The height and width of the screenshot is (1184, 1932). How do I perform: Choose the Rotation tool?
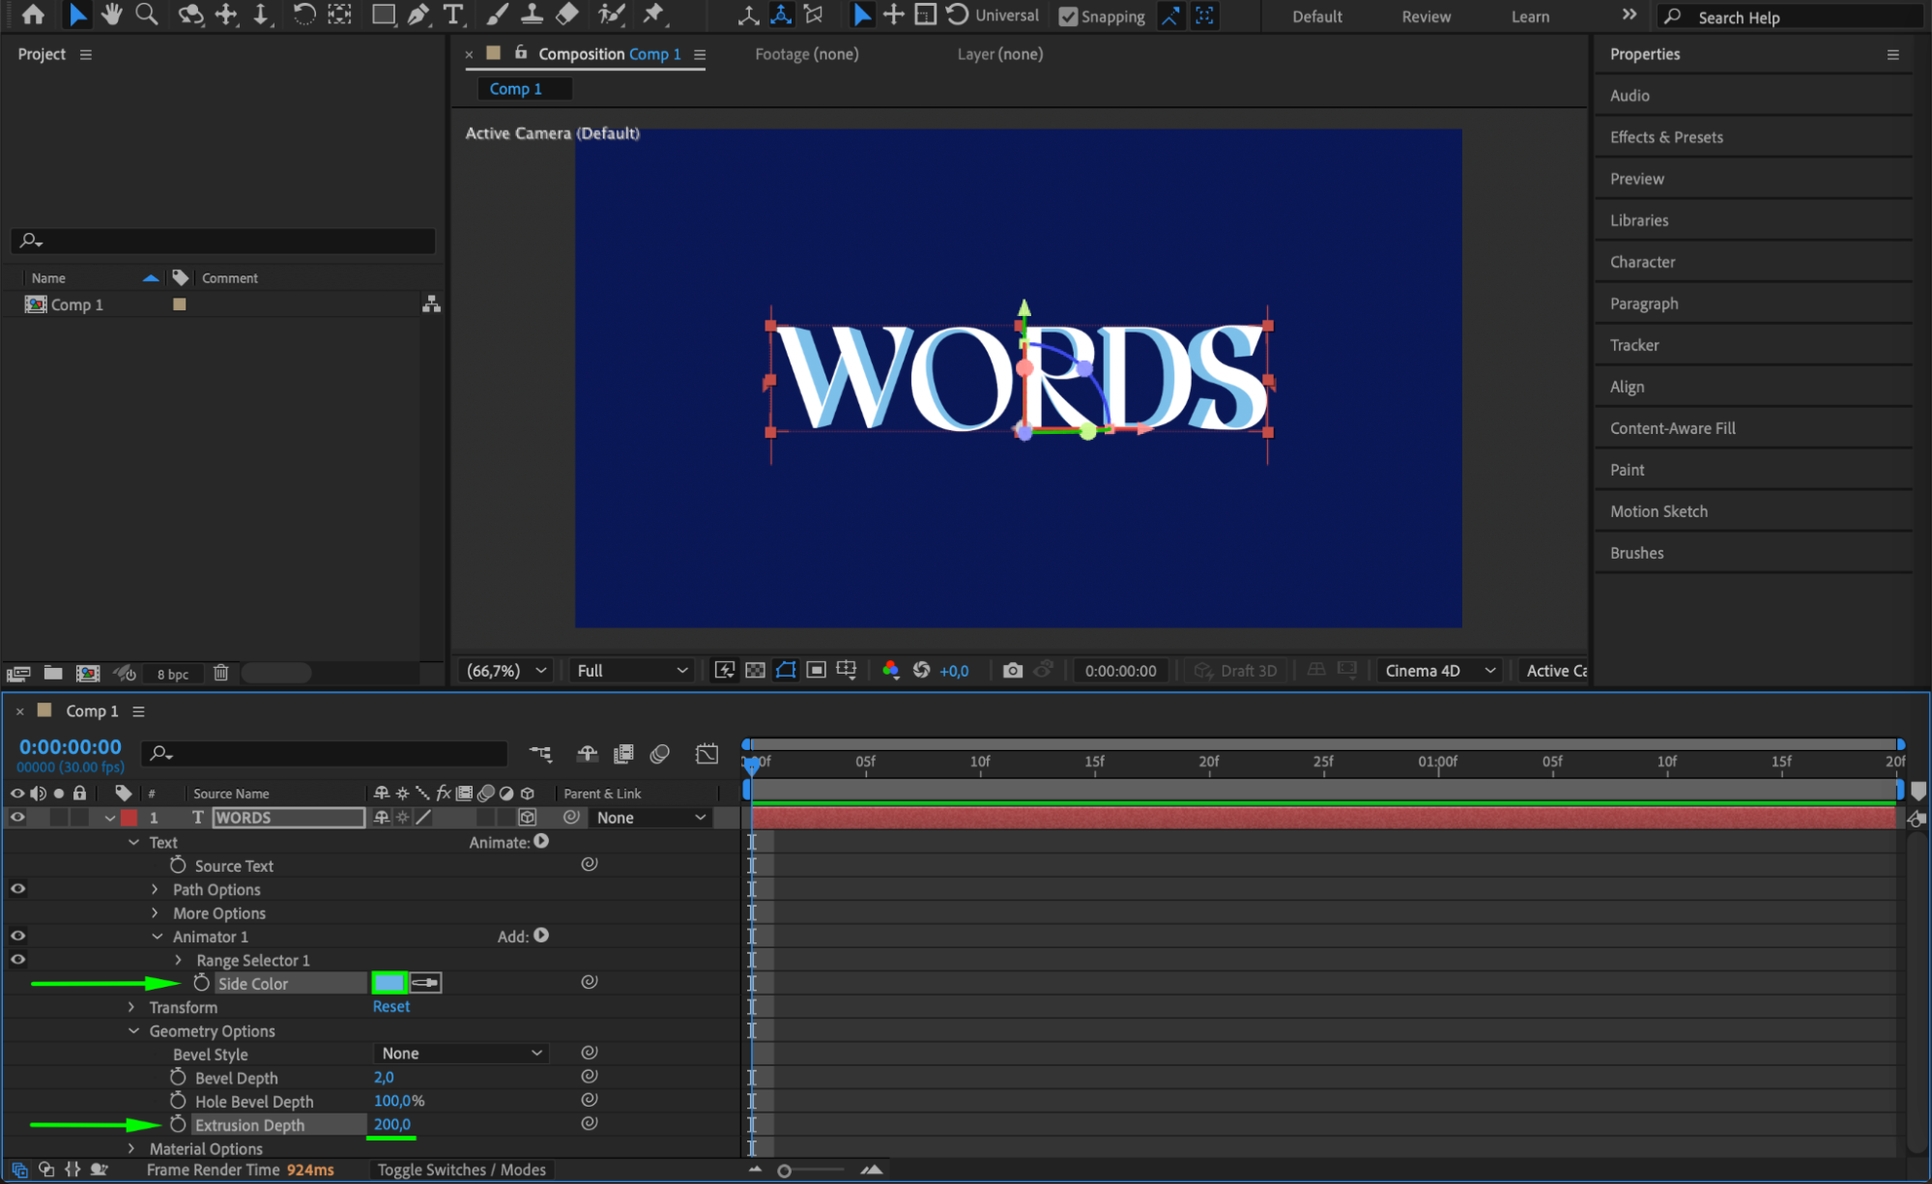(x=303, y=14)
